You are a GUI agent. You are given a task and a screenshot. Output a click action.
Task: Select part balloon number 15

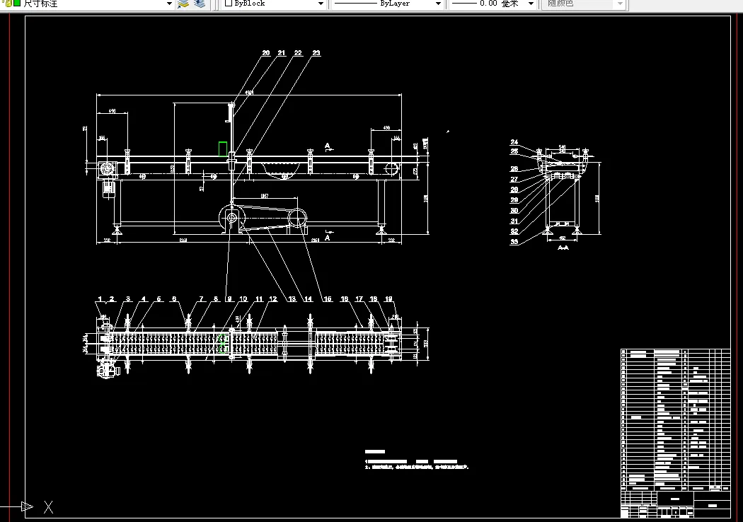[328, 299]
